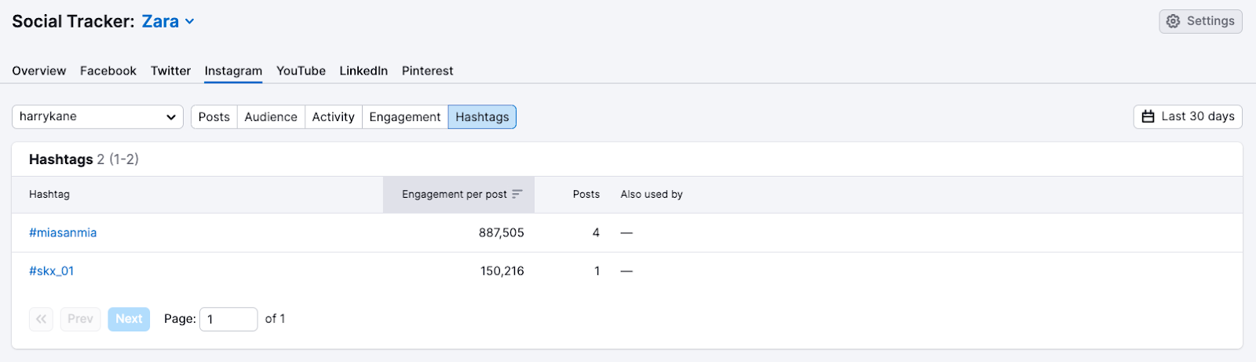Switch to the Audience report
Image resolution: width=1256 pixels, height=362 pixels.
coord(271,117)
